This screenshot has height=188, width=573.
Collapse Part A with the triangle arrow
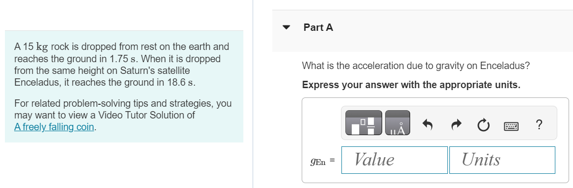286,27
